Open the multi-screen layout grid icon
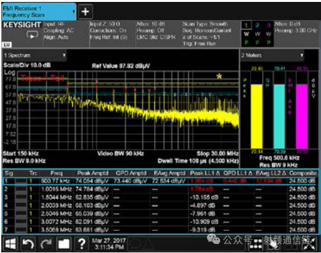Viewport: 321px width, 253px height. tap(255, 244)
